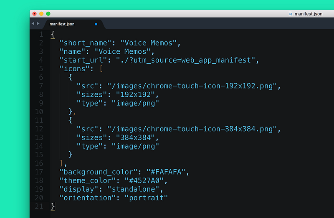The height and width of the screenshot is (218, 334).
Task: Click the back navigation arrow in tab bar
Action: [33, 23]
